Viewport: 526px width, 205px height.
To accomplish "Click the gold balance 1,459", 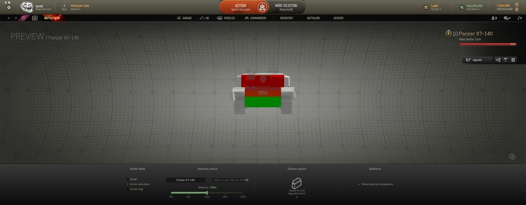I will tap(435, 6).
